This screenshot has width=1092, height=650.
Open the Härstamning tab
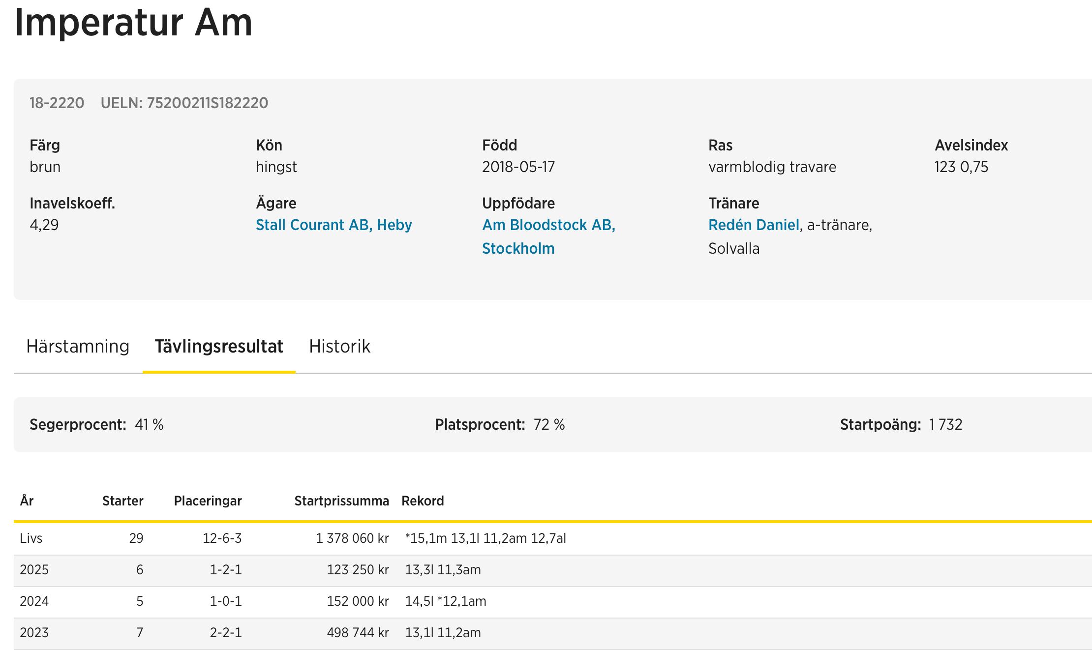click(x=78, y=347)
